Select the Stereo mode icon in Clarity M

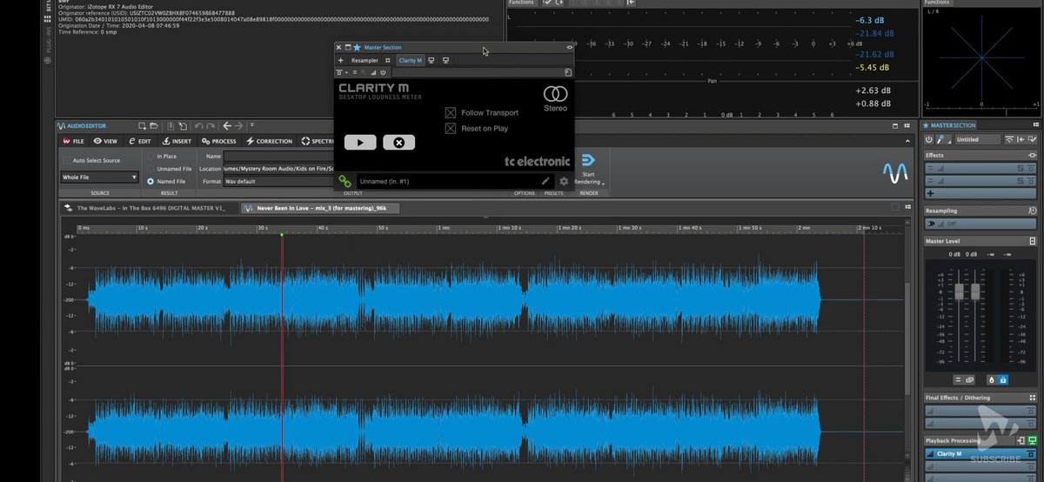coord(555,94)
